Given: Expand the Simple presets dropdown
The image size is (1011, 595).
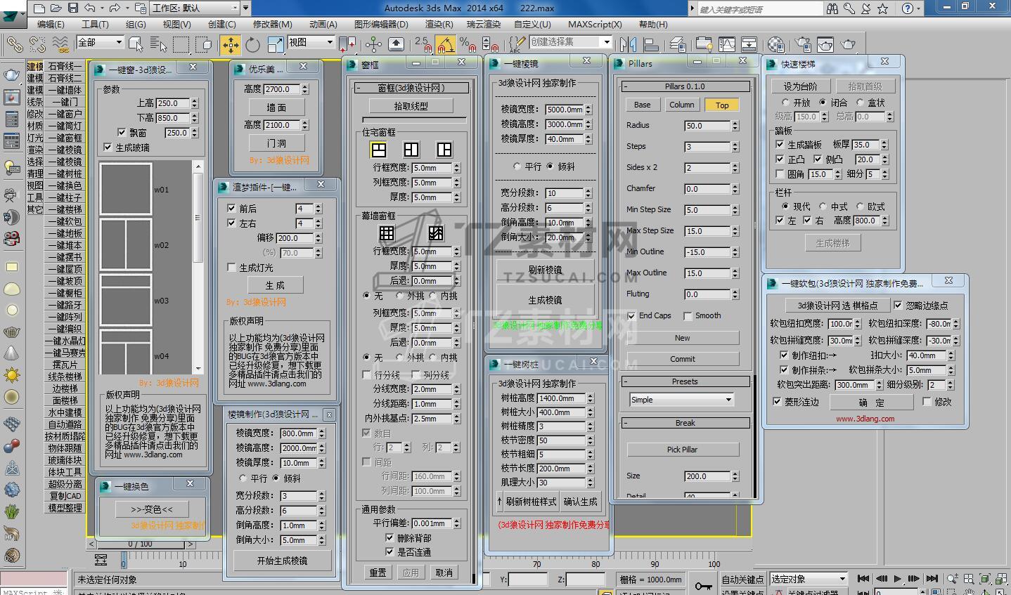Looking at the screenshot, I should pos(728,400).
